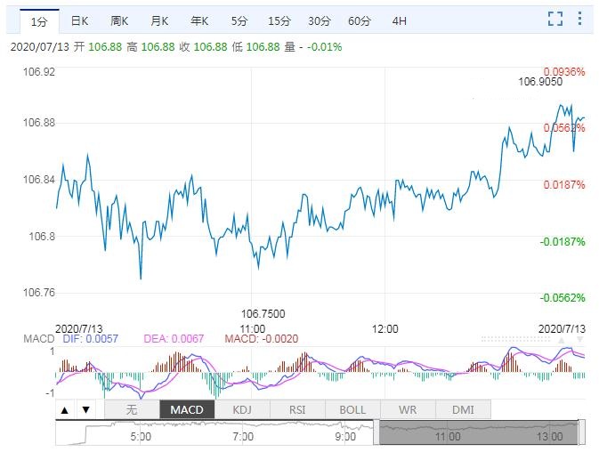Click the right handle of the time range slider
The width and height of the screenshot is (599, 452).
pos(582,432)
